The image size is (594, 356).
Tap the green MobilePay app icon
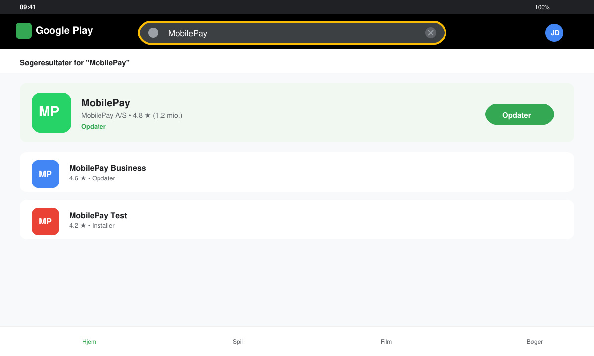point(51,113)
